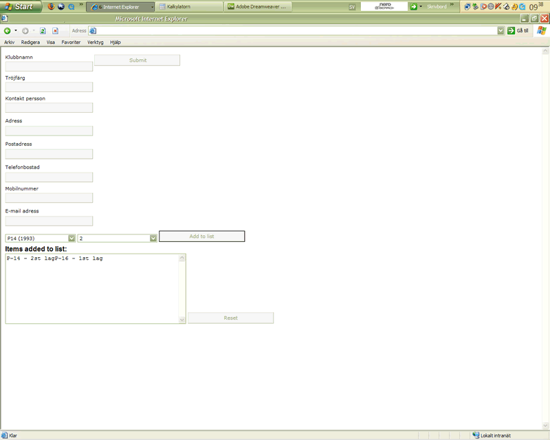Switch to the Internet Explorer taskbar group
This screenshot has height=440, width=550.
point(120,7)
